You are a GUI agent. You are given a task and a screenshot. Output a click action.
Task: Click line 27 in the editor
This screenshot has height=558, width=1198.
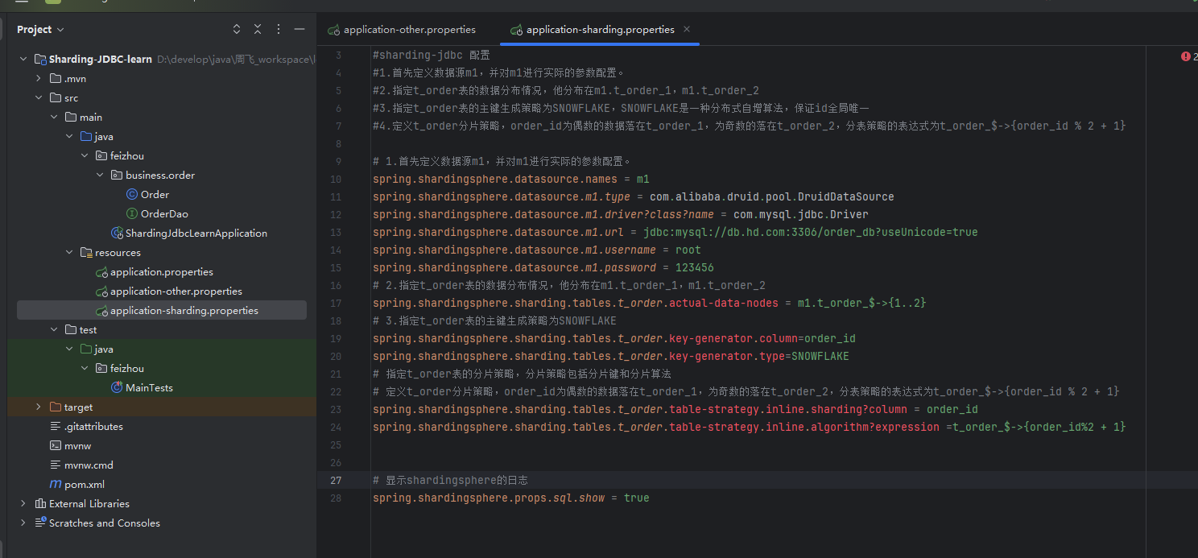[x=757, y=480]
